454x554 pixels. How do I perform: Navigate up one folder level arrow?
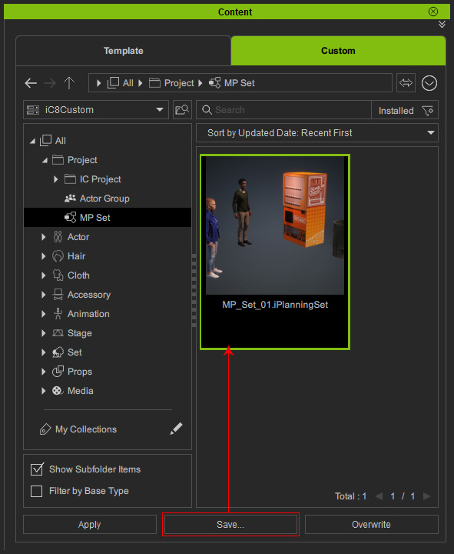tap(69, 83)
